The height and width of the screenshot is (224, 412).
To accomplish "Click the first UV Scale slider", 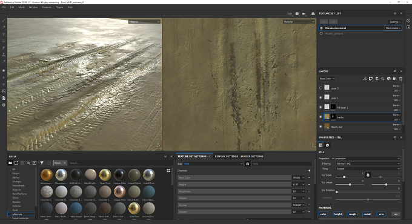I will [x=350, y=177].
